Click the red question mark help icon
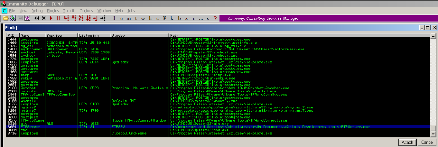This screenshot has width=438, height=147. click(215, 18)
